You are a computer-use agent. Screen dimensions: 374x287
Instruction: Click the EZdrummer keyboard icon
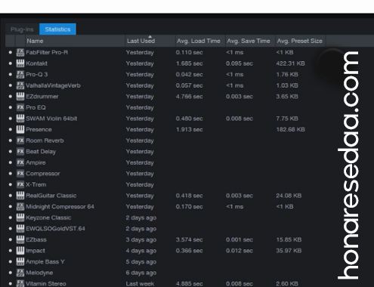click(x=20, y=97)
